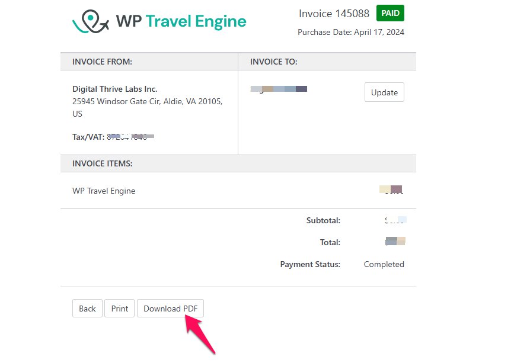Click the Subtotal label
Viewport: 530px width, 363px height.
click(323, 220)
